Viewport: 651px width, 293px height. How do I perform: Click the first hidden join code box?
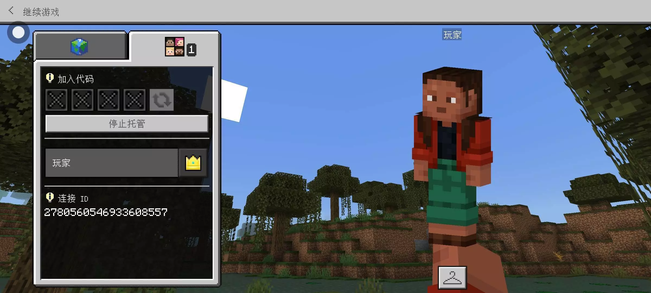coord(56,100)
